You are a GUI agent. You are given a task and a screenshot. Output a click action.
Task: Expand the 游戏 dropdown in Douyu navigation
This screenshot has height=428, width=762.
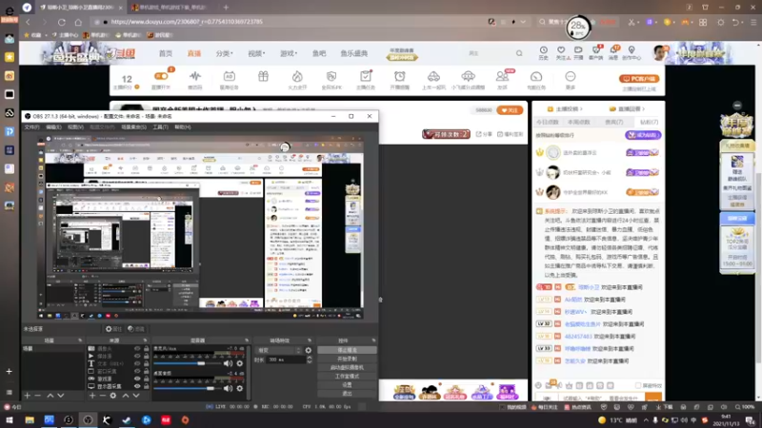(x=289, y=53)
